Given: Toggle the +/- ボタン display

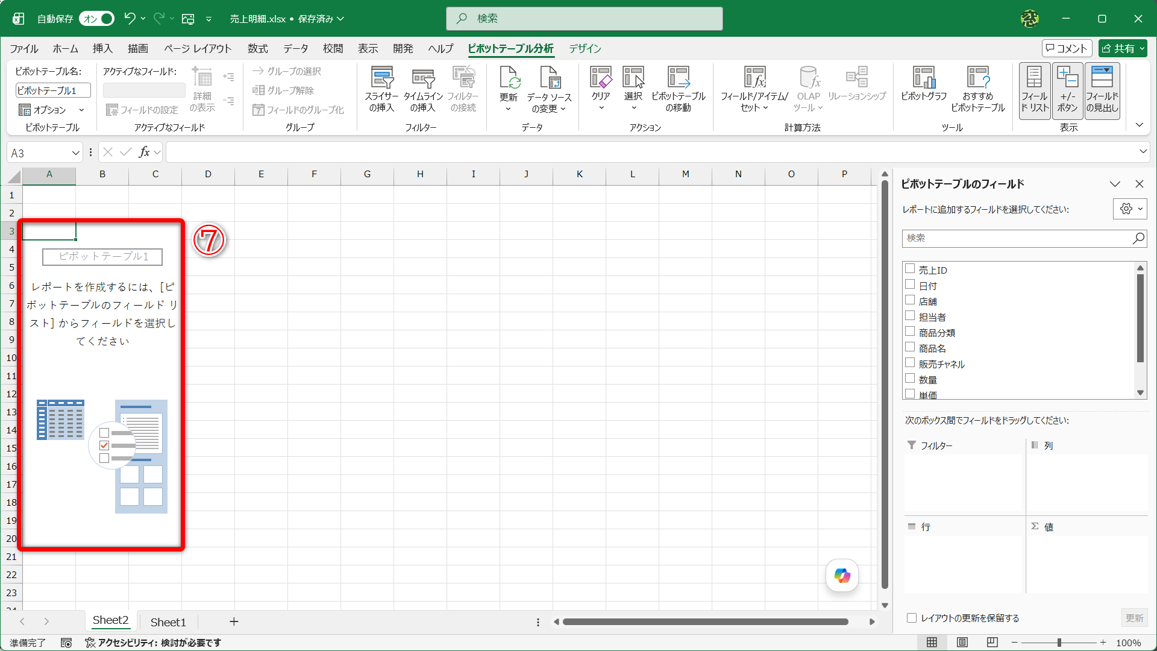Looking at the screenshot, I should pos(1067,90).
